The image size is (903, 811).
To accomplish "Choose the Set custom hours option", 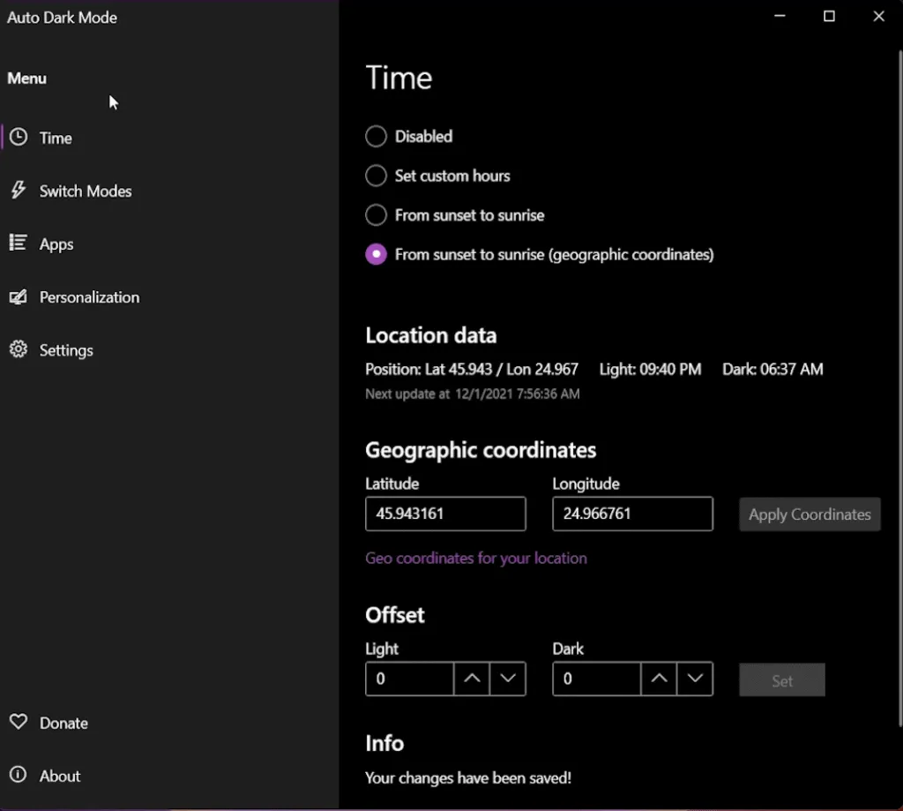I will click(377, 176).
